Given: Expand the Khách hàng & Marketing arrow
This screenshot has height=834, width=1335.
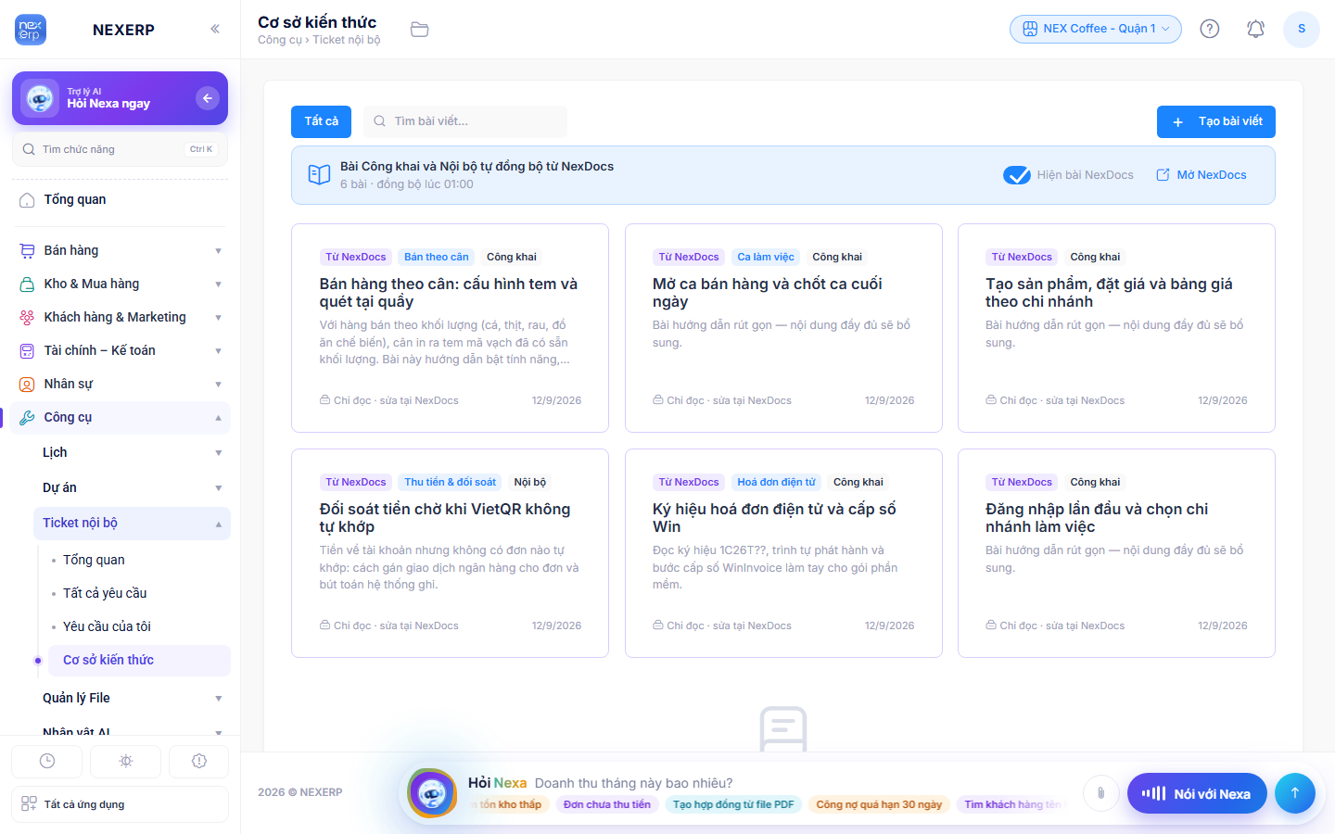Looking at the screenshot, I should point(219,318).
